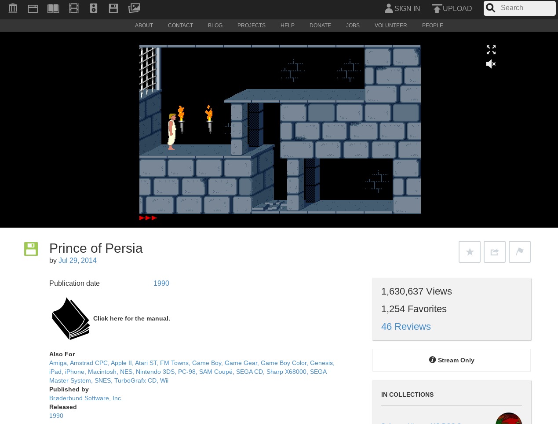Open the Sharp X68000 platform link

287,372
